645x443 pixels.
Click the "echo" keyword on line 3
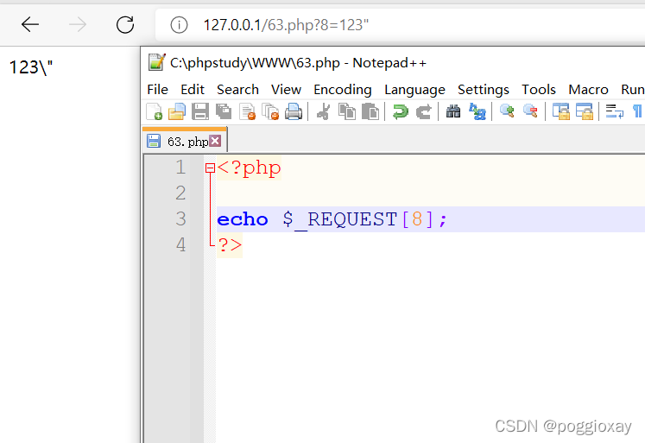[x=243, y=219]
